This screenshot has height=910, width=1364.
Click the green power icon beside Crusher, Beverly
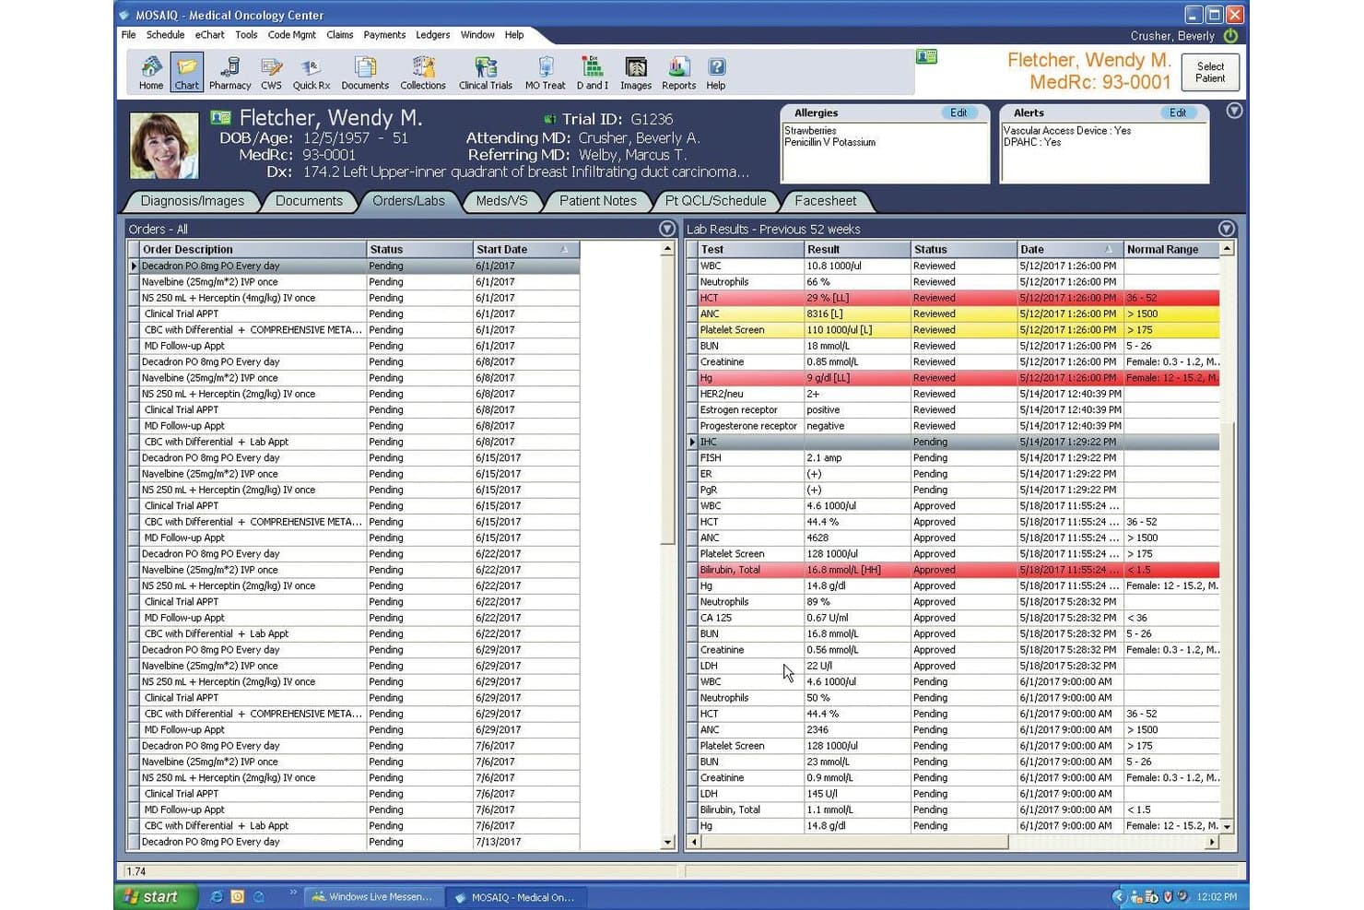coord(1230,36)
